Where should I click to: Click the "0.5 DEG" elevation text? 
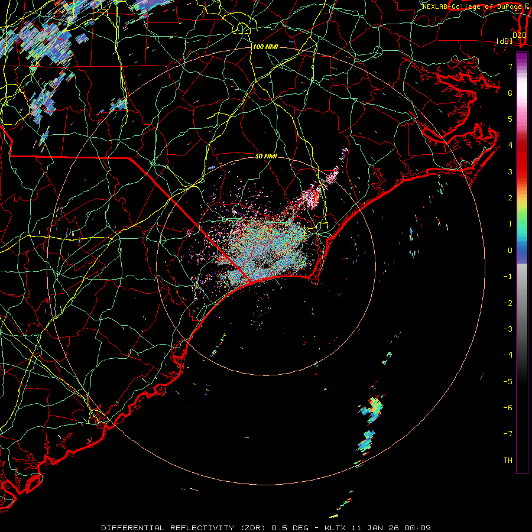point(290,528)
